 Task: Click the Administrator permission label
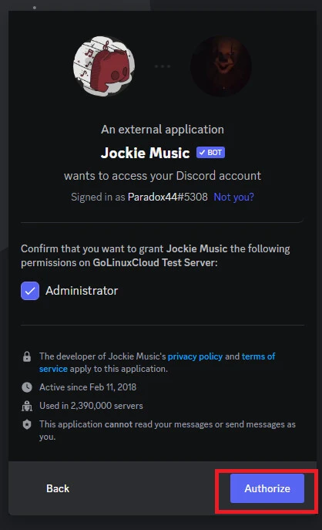[x=82, y=291]
